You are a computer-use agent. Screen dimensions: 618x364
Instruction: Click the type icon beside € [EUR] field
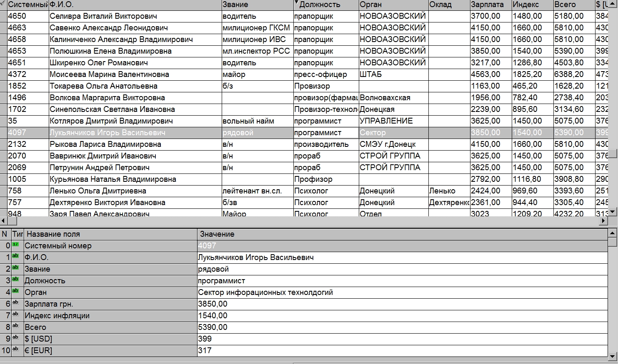click(x=15, y=349)
